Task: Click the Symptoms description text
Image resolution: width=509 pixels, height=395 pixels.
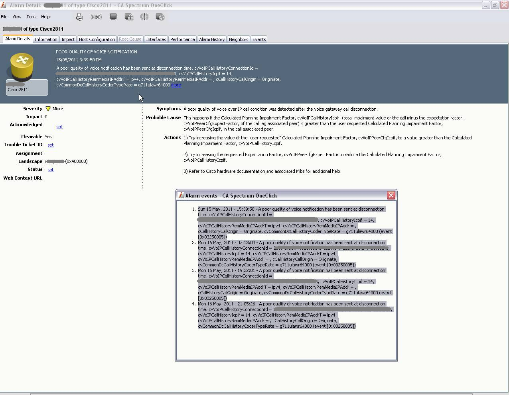Action: [x=280, y=109]
